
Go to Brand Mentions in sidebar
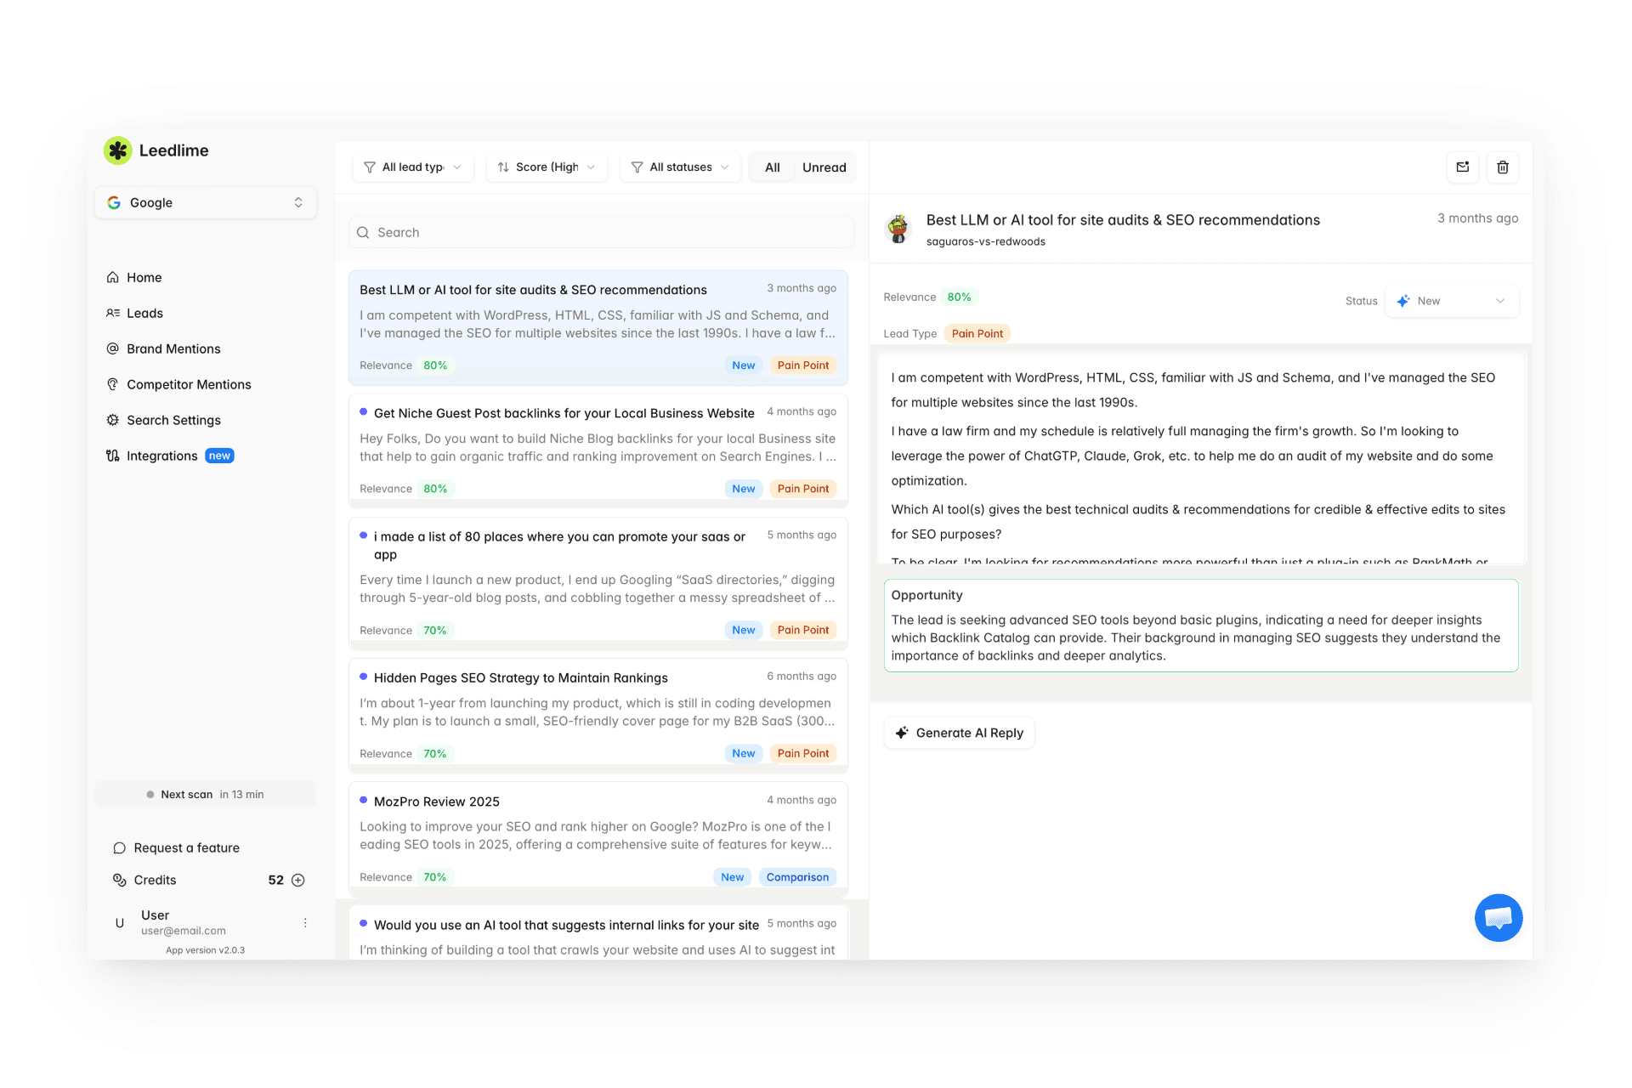[x=173, y=348]
